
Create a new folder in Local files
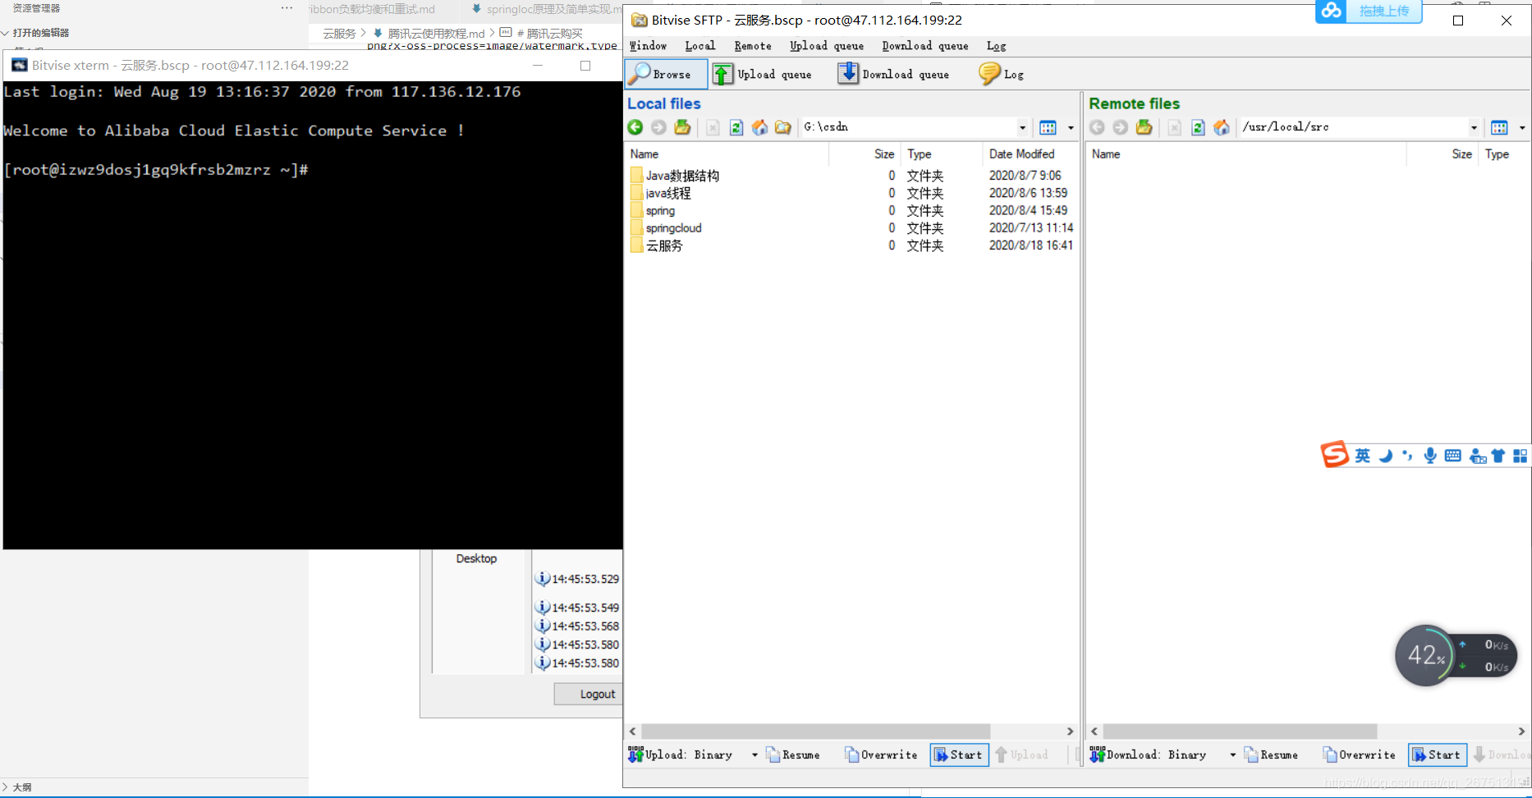pyautogui.click(x=783, y=127)
